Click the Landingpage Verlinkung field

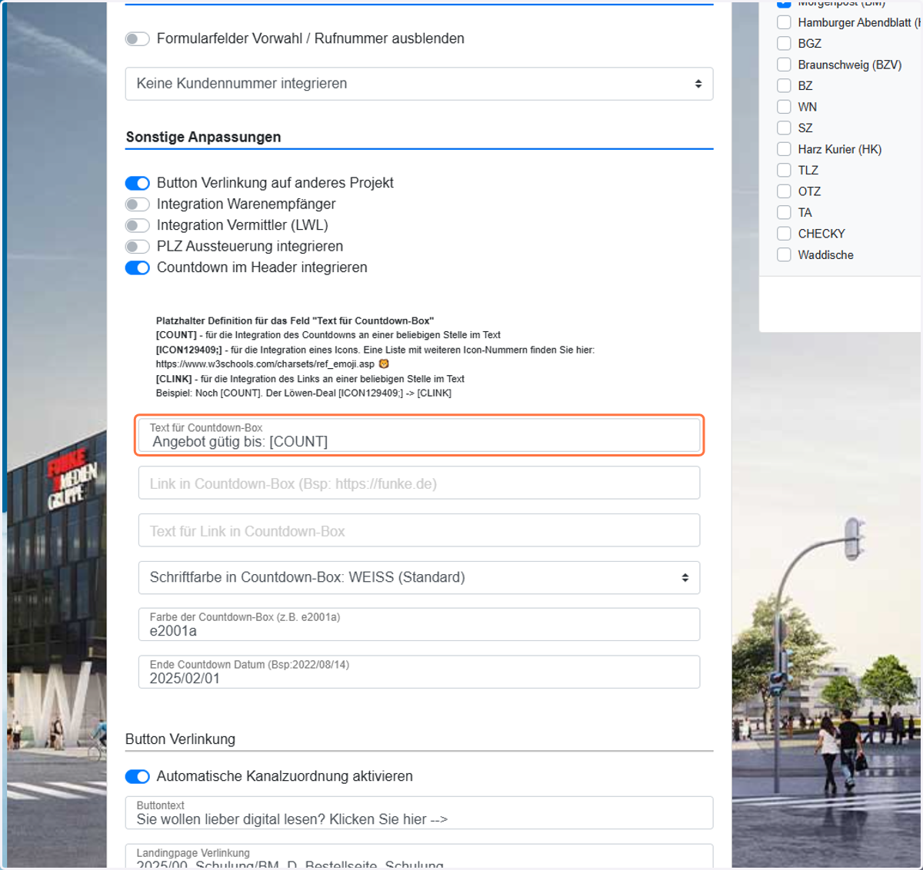coord(419,857)
